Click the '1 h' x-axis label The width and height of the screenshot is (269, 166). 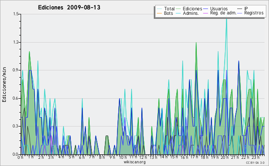(x=30, y=157)
